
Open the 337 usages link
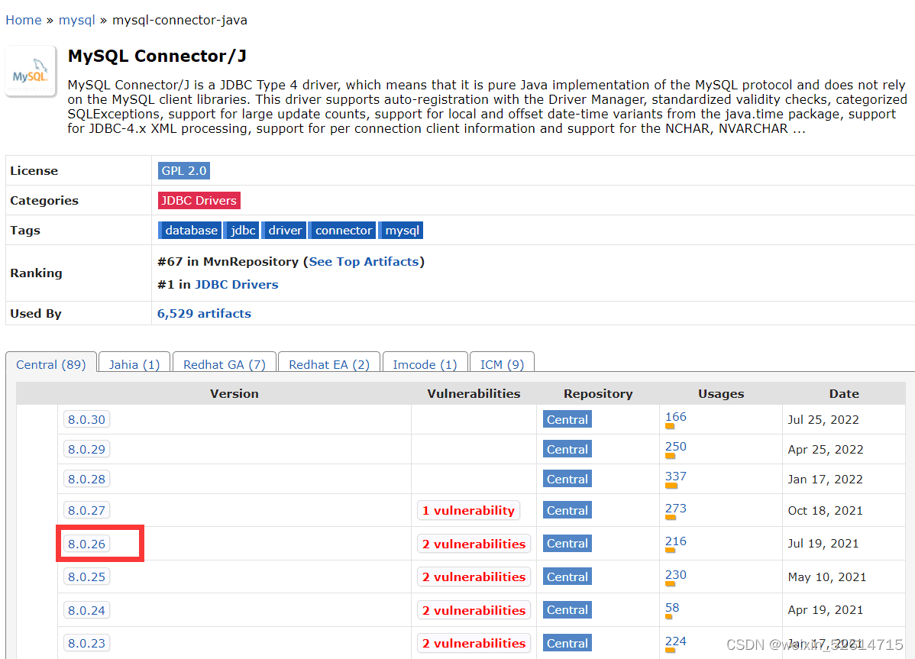point(676,476)
